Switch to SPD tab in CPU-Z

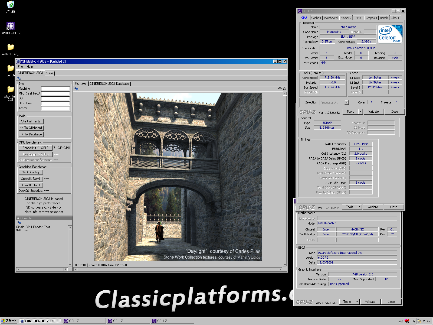pos(358,18)
